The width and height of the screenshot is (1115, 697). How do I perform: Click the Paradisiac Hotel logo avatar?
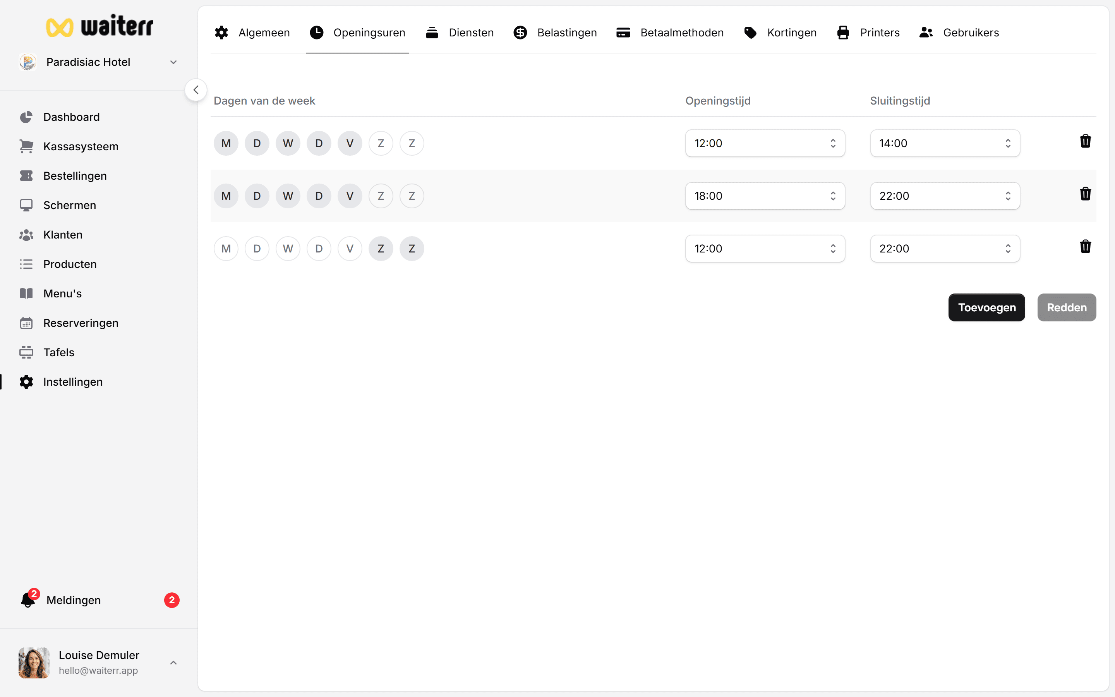pos(28,62)
